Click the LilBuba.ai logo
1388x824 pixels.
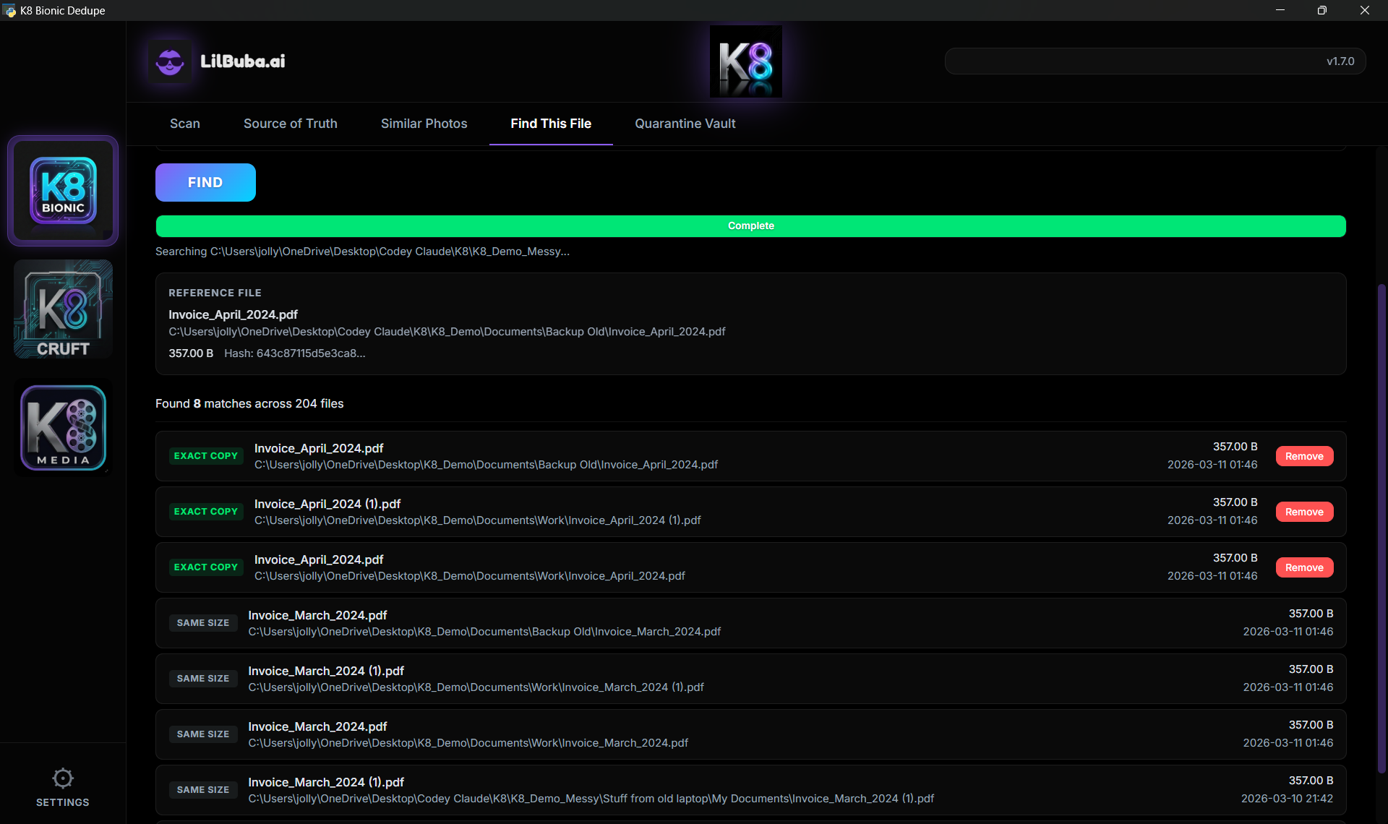click(x=215, y=61)
